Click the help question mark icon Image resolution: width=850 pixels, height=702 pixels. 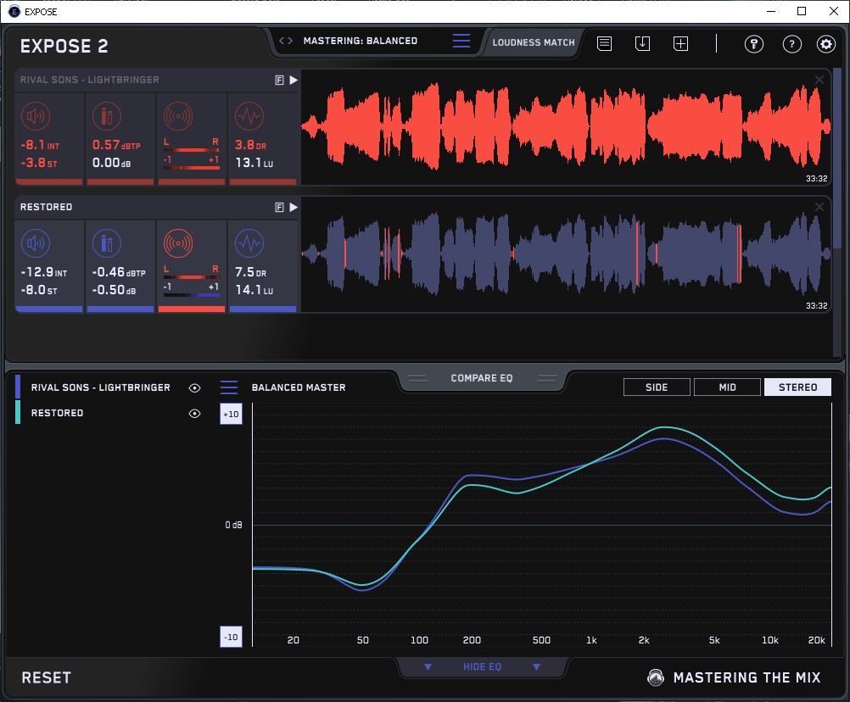(791, 44)
